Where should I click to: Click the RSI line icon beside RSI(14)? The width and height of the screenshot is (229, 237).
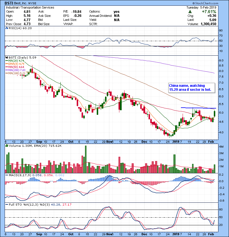(7, 28)
